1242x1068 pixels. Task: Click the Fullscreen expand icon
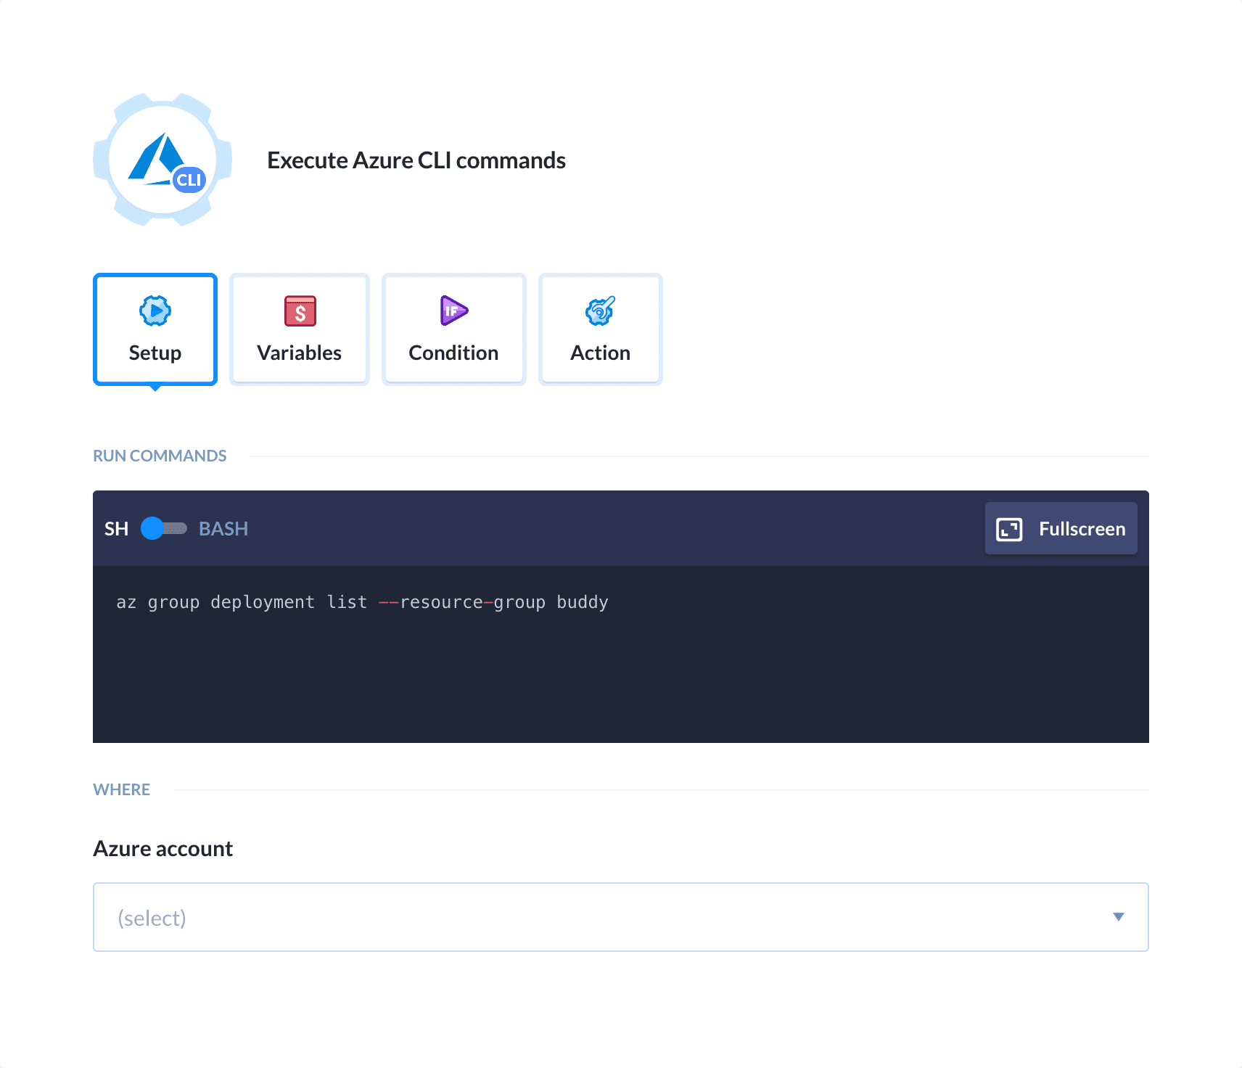1009,528
